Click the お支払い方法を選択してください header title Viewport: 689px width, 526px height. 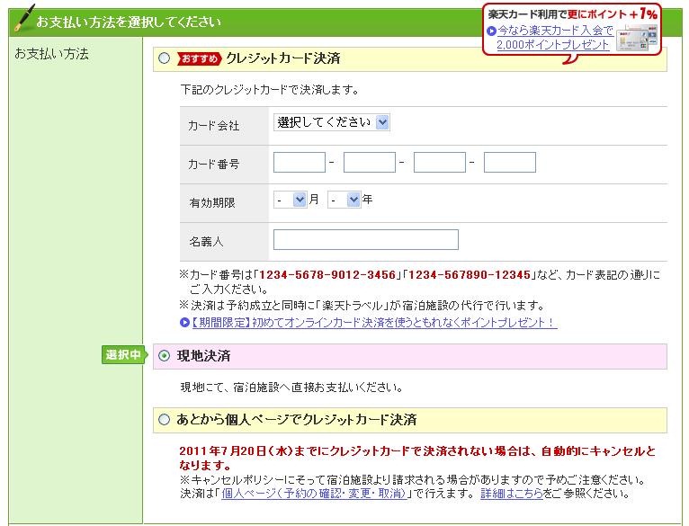click(x=129, y=22)
